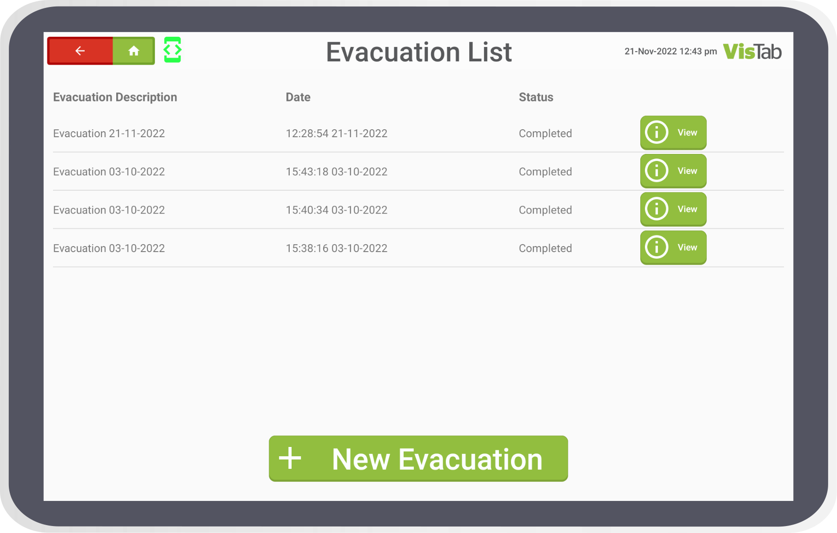Click the Evacuation Description column header
Image resolution: width=837 pixels, height=533 pixels.
[x=115, y=97]
